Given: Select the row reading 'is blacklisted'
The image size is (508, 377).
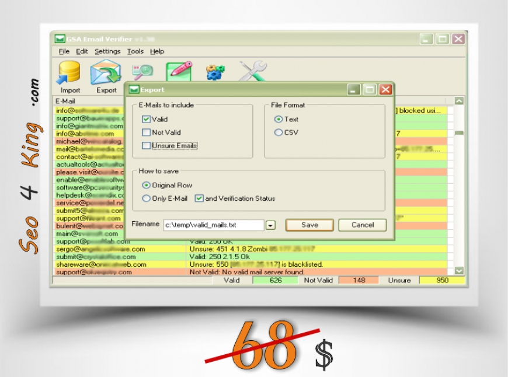Looking at the screenshot, I should click(250, 264).
